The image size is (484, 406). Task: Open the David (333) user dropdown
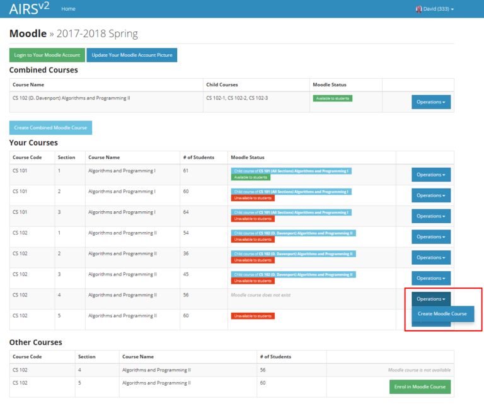coord(437,9)
